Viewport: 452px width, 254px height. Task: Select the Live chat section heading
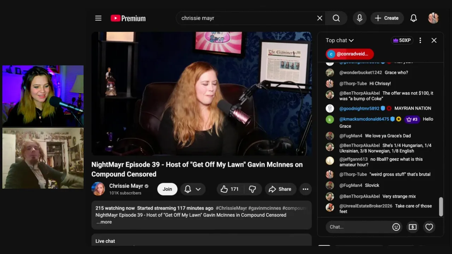pos(105,241)
